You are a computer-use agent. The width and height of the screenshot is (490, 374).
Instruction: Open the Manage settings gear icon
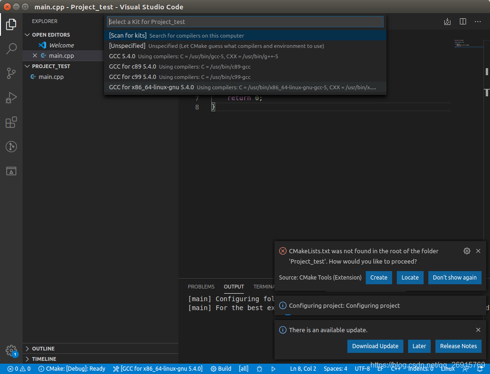[11, 350]
